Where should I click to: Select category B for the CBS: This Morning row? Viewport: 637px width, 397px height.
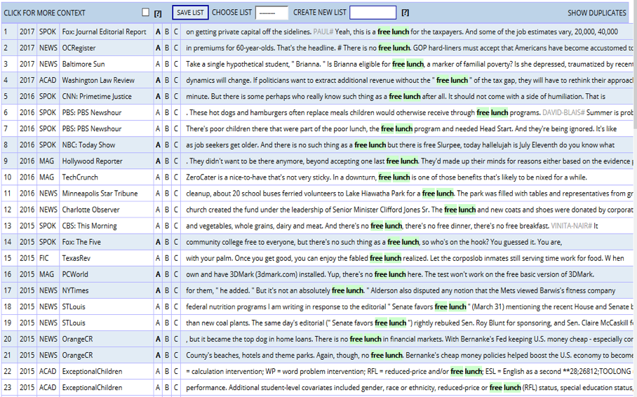(x=167, y=225)
